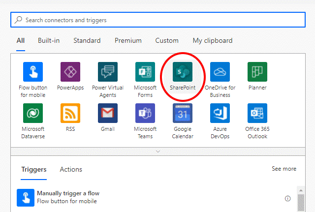
Task: Switch to the Actions tab
Action: 71,169
